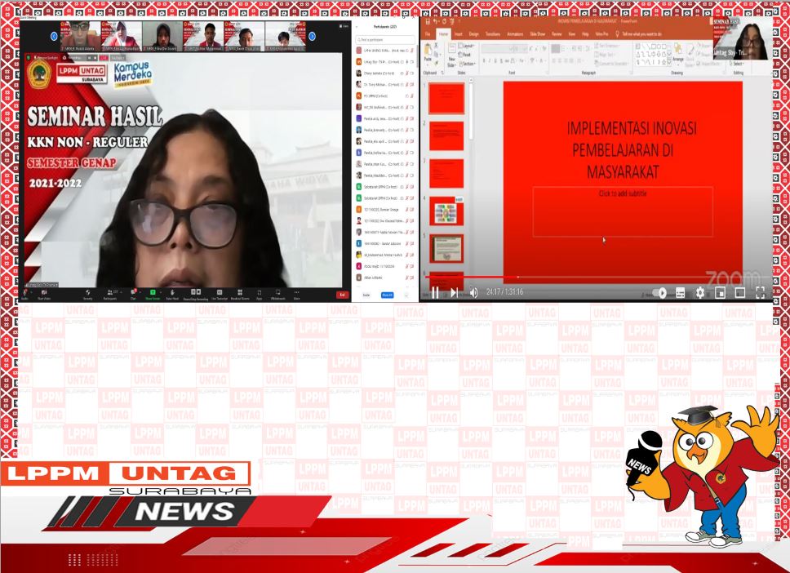
Task: Select PowerPoint Slide Show tab
Action: [538, 34]
